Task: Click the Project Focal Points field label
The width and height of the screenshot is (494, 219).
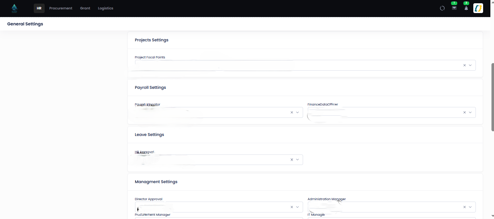Action: point(150,57)
